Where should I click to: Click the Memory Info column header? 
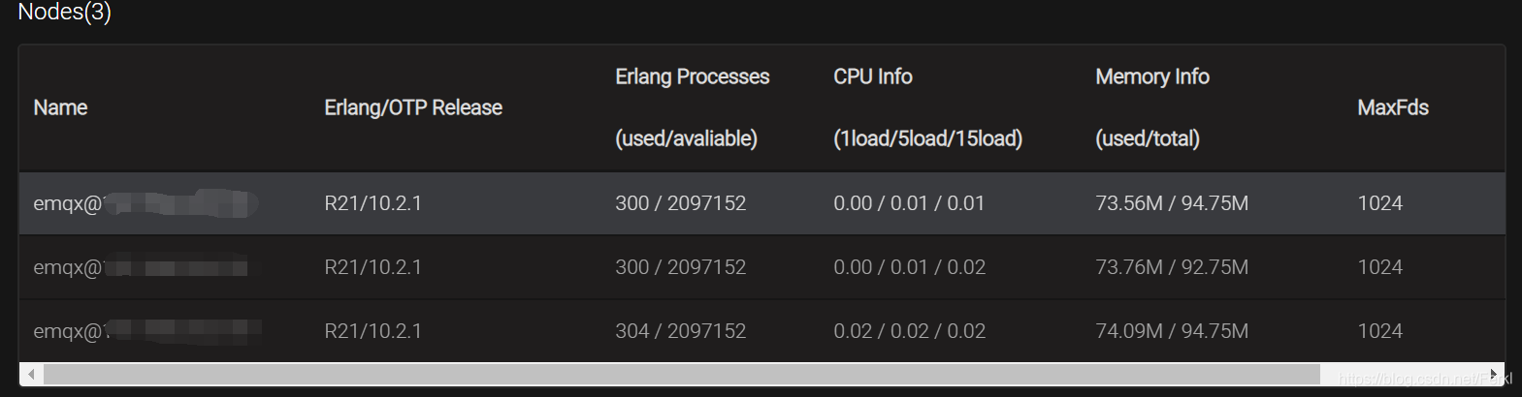click(1152, 107)
